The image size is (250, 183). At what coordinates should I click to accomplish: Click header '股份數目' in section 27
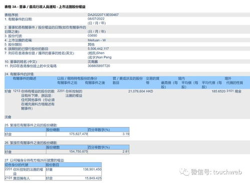[x=53, y=165]
